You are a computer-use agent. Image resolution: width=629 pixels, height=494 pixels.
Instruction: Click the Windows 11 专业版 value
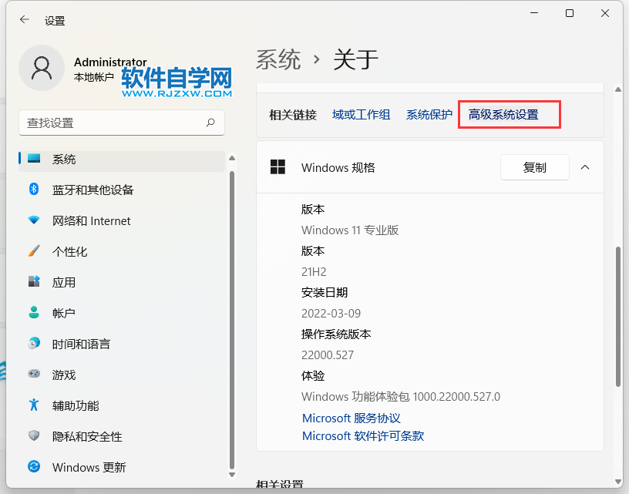350,230
